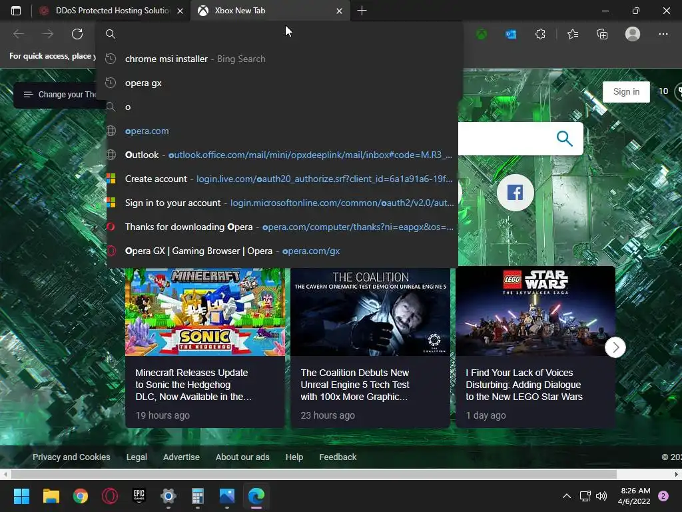Open the volume speaker tray icon

(x=601, y=496)
